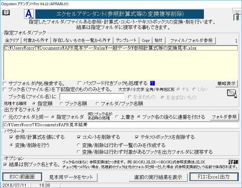Click the 詳細 details label
This screenshot has width=242, height=188.
click(233, 162)
